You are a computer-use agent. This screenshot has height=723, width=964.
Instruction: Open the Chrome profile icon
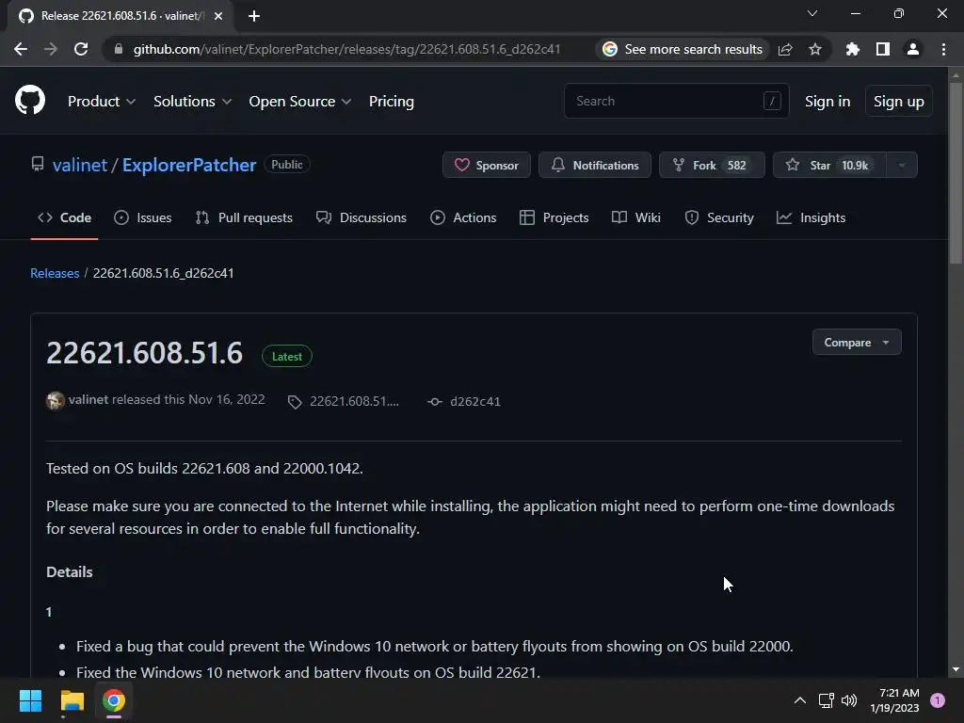[913, 49]
